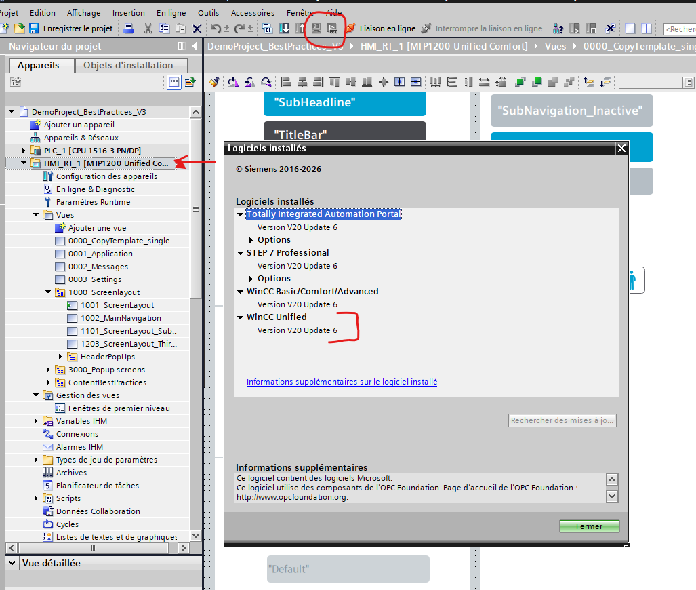Click the project search field Recher

680,29
